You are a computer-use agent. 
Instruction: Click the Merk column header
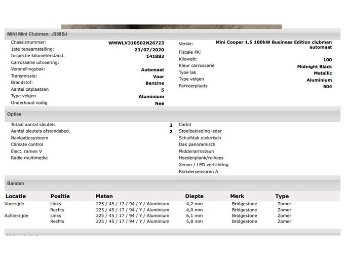[x=237, y=196]
